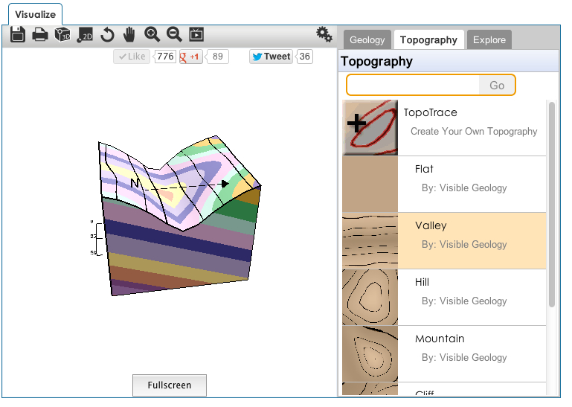Screen dimensions: 572x407
Task: Zoom in on the model
Action: [x=152, y=34]
